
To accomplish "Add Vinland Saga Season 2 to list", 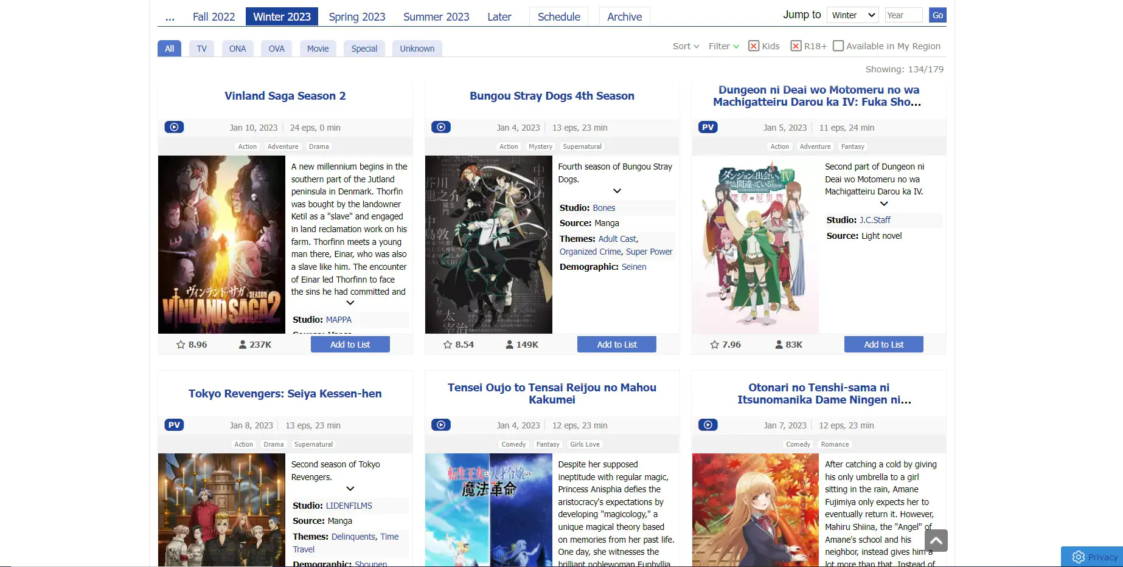I will click(350, 345).
